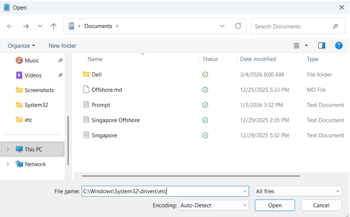
Task: Expand the Network tree node
Action: (8, 164)
